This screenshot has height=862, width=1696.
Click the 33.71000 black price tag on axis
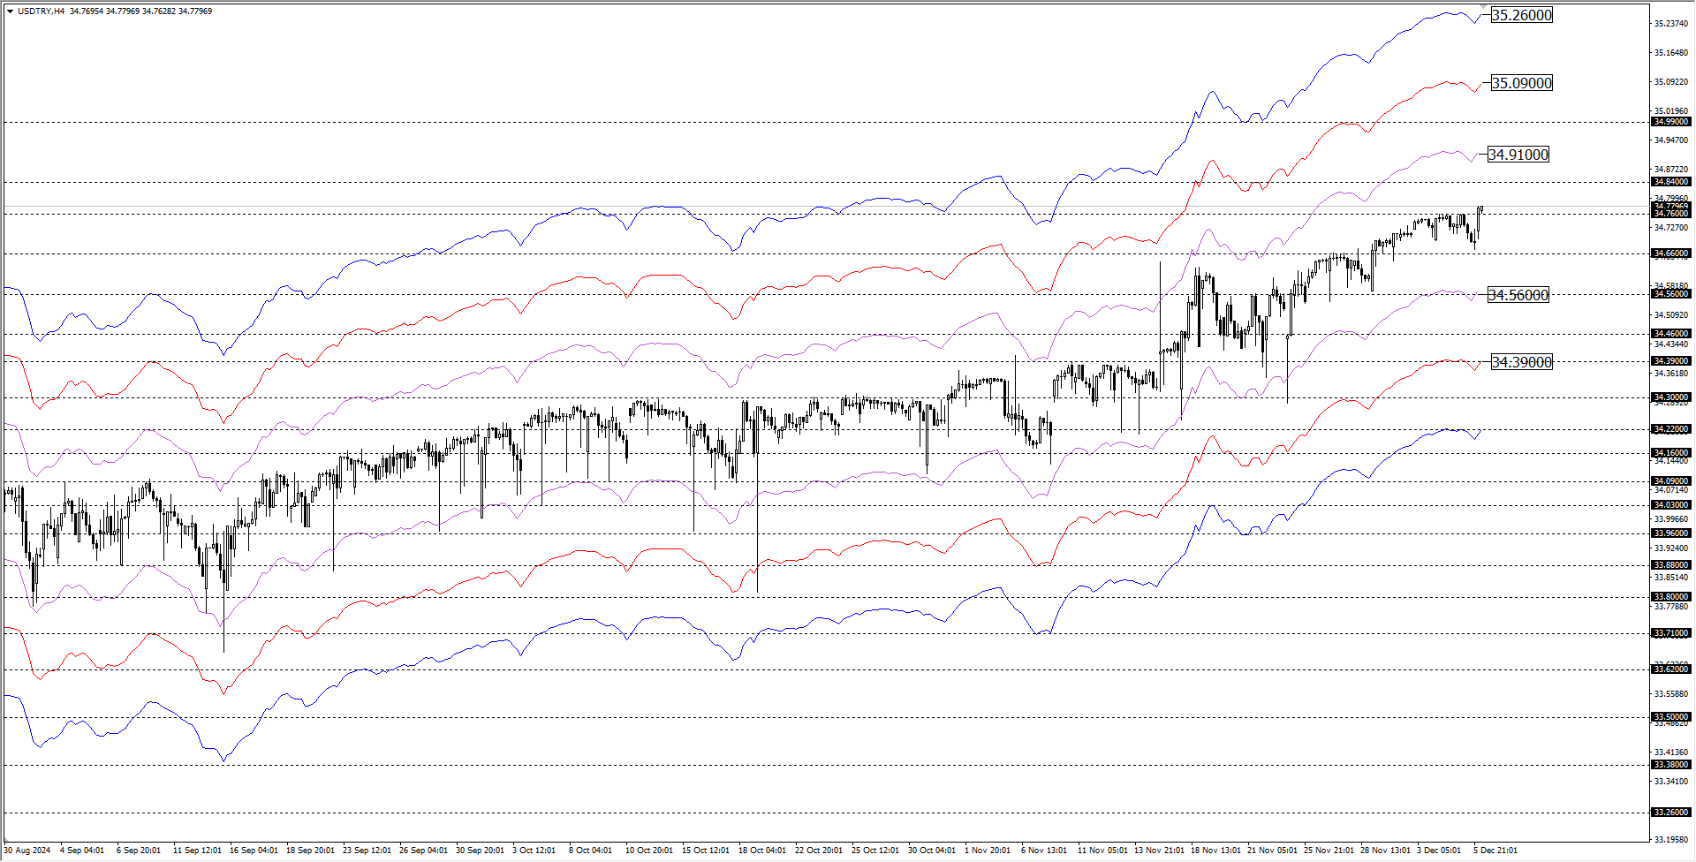point(1671,633)
